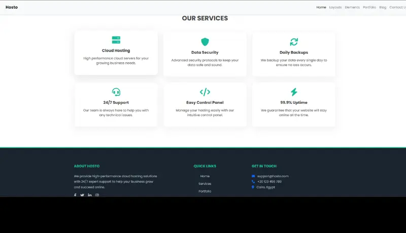Click the 24/7 Support headset icon
This screenshot has width=406, height=233.
tap(116, 92)
